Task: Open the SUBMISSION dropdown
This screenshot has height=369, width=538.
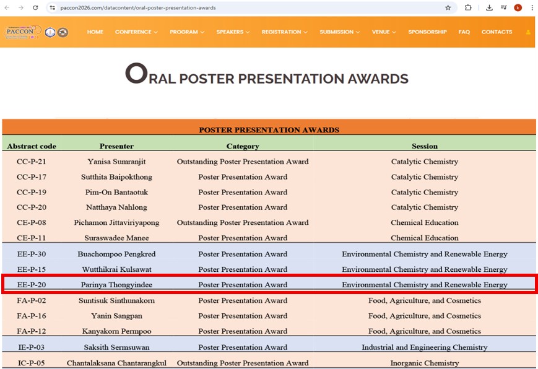Action: 340,32
